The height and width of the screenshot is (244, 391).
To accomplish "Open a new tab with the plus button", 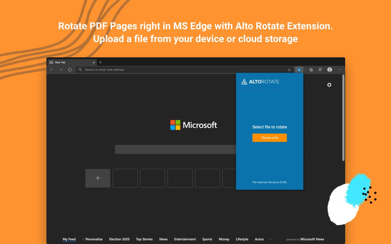I will coord(100,62).
